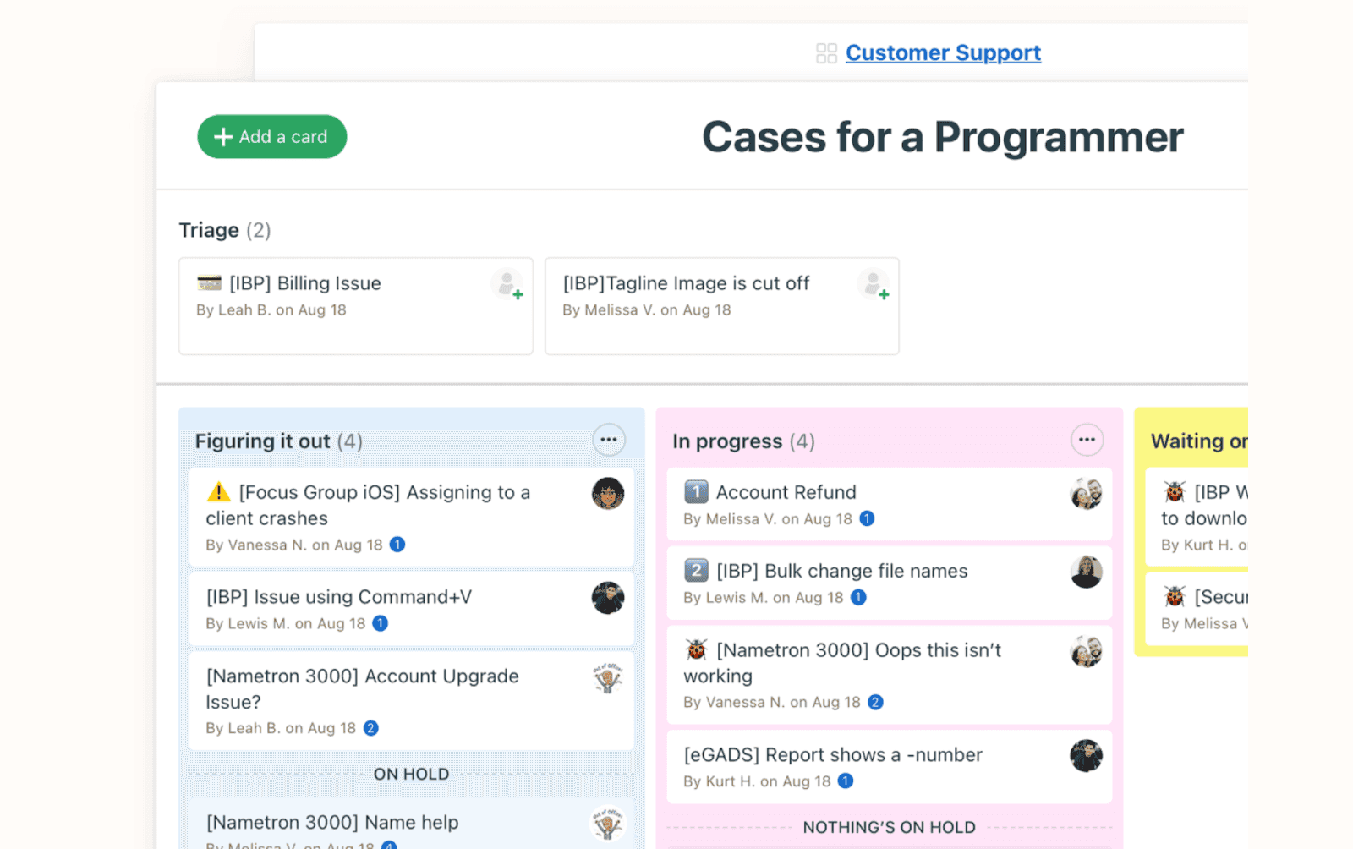Collapse the ON HOLD section in Figuring it out
This screenshot has height=849, width=1353.
pyautogui.click(x=412, y=773)
